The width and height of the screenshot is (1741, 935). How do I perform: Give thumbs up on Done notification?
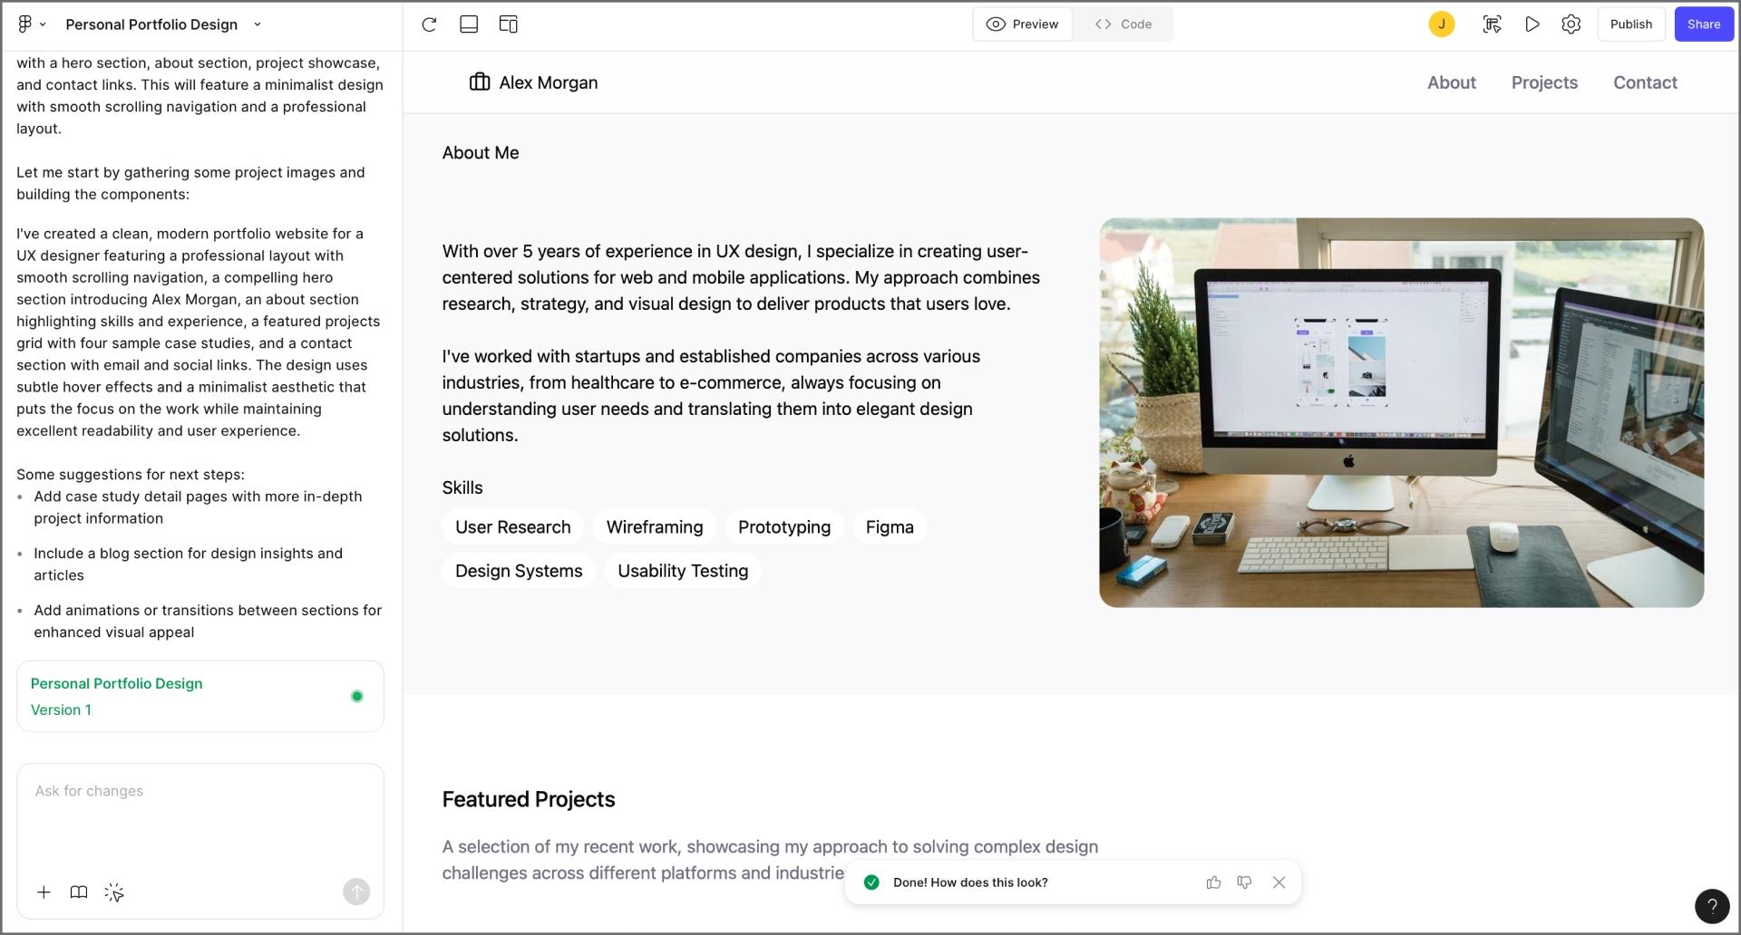1213,882
